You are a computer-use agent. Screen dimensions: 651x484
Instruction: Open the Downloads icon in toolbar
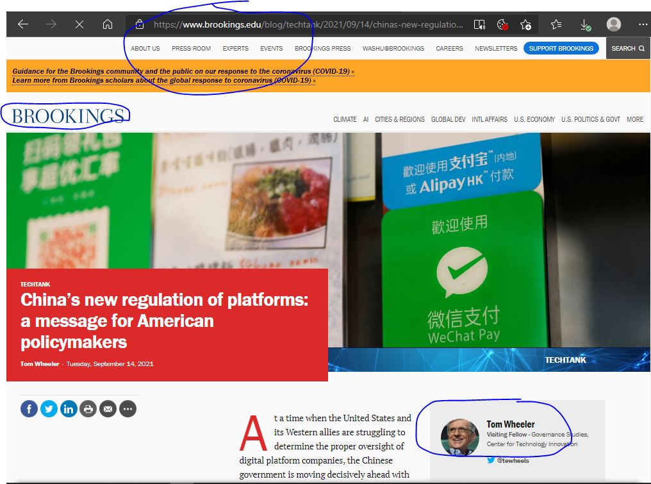pos(586,25)
